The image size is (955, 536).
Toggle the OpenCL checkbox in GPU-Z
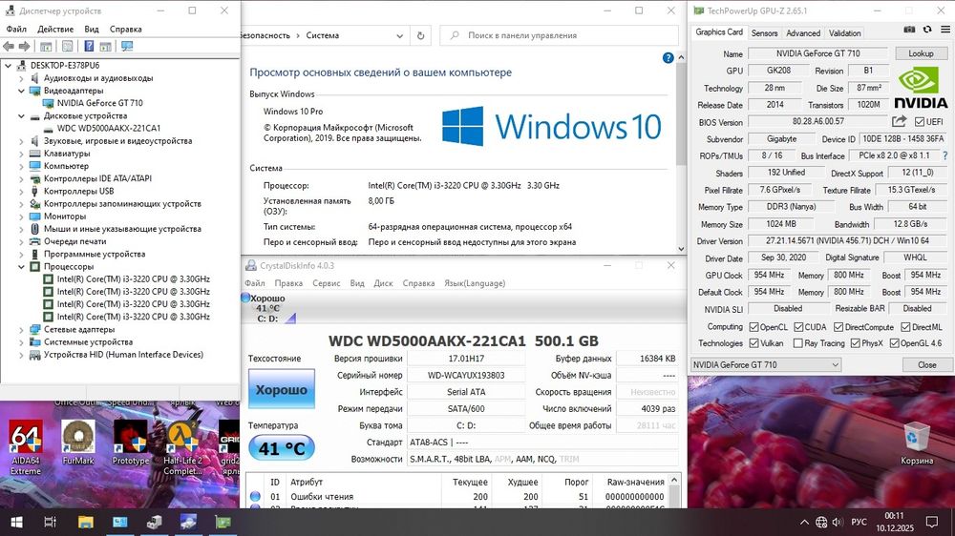[754, 327]
